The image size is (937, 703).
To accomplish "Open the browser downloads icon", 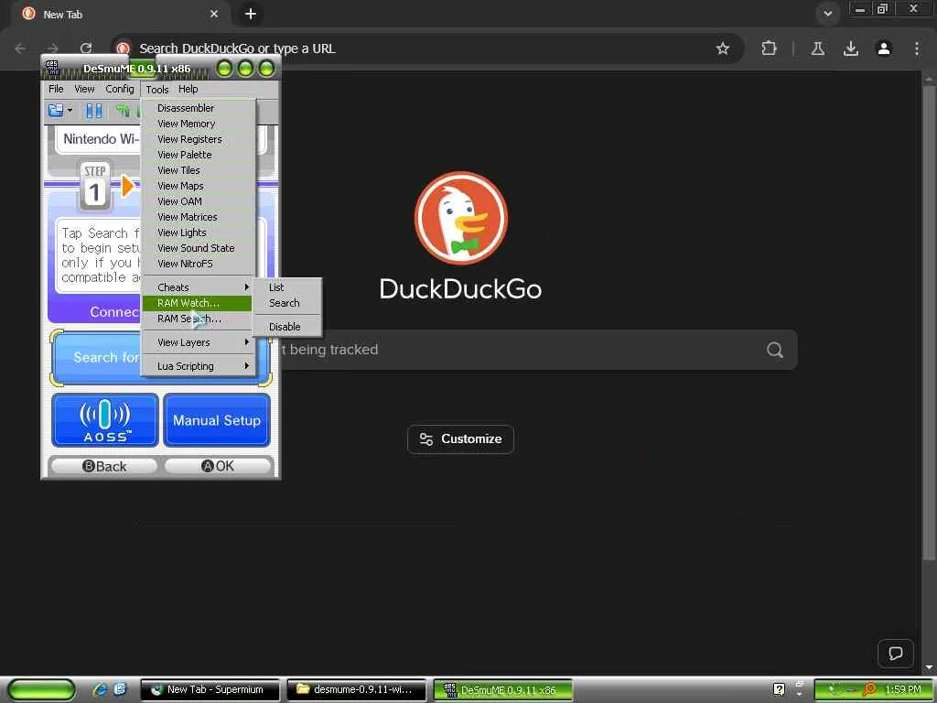I will (851, 49).
